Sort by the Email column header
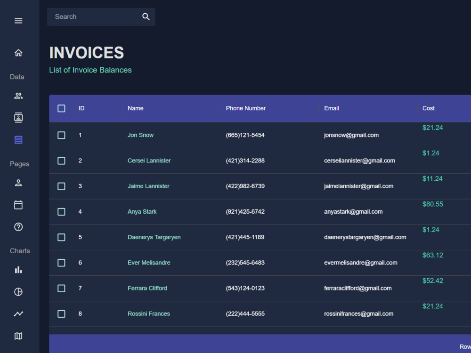 point(332,108)
